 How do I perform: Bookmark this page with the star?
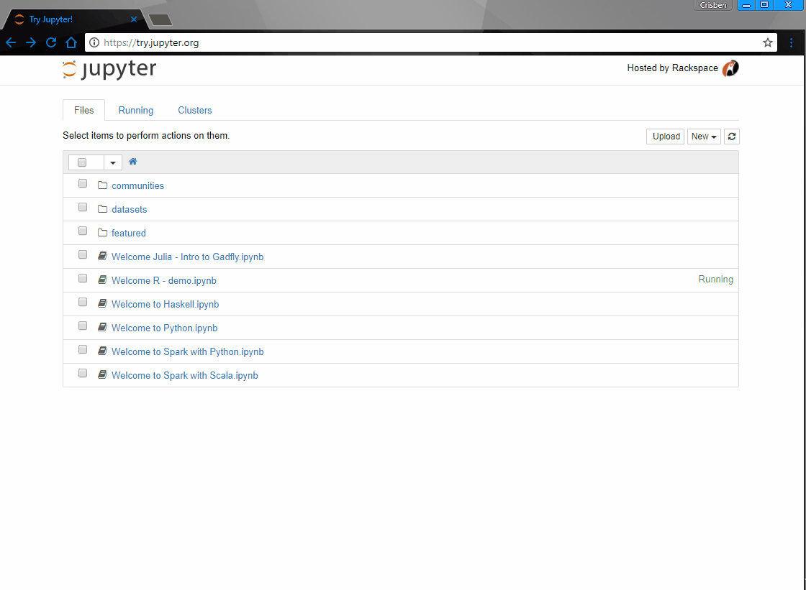click(767, 42)
